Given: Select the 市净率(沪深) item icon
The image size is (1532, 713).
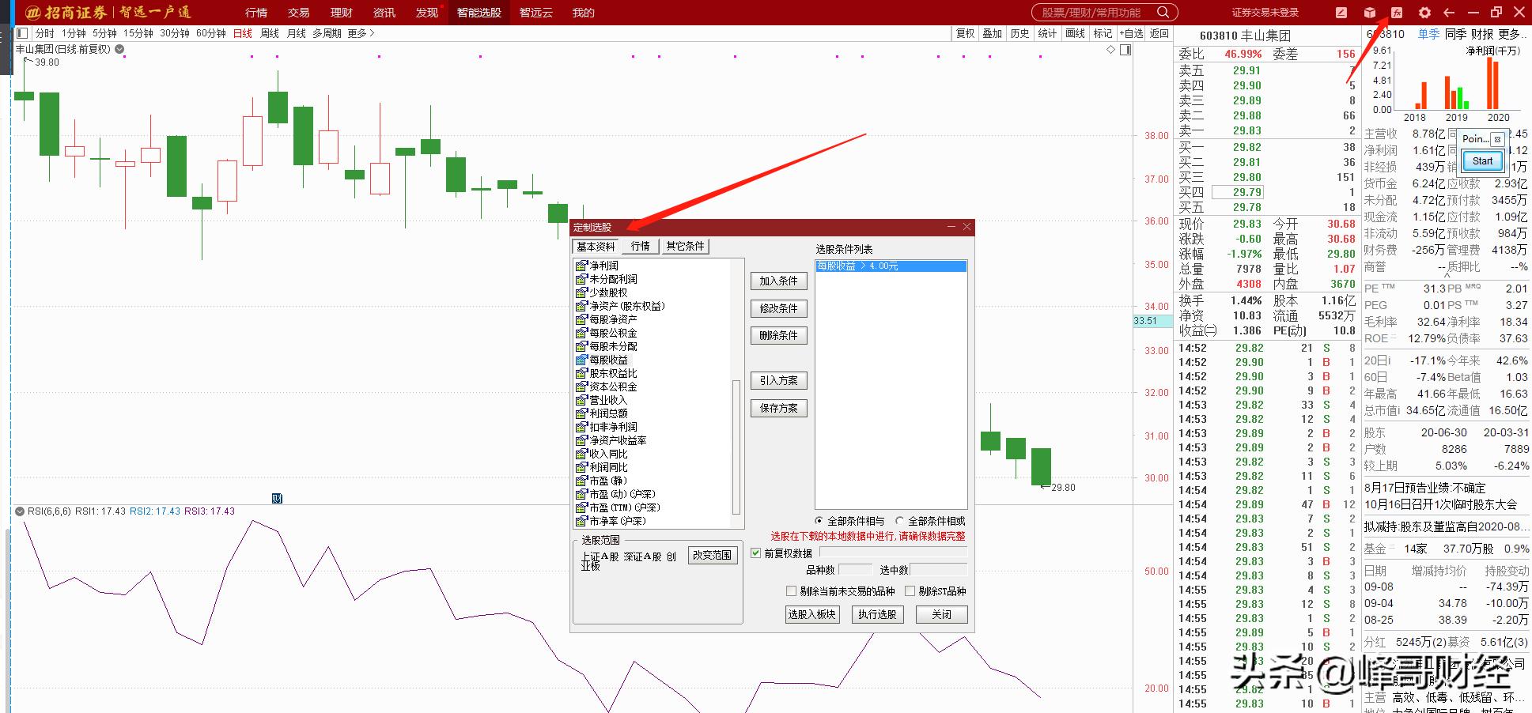Looking at the screenshot, I should coord(581,521).
